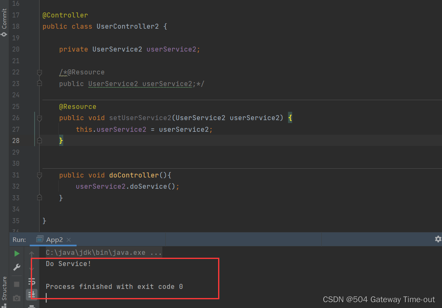Rerun App2 with green play button
The height and width of the screenshot is (308, 442).
click(17, 254)
